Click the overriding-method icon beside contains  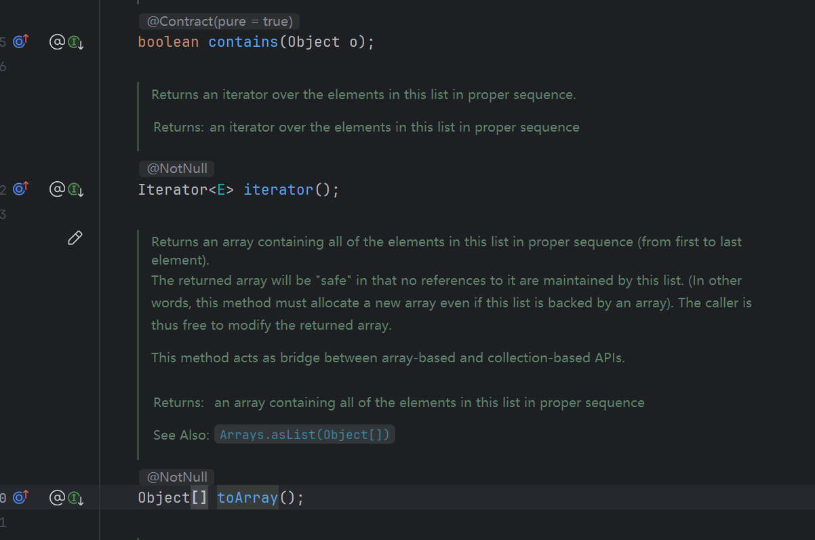pyautogui.click(x=20, y=42)
